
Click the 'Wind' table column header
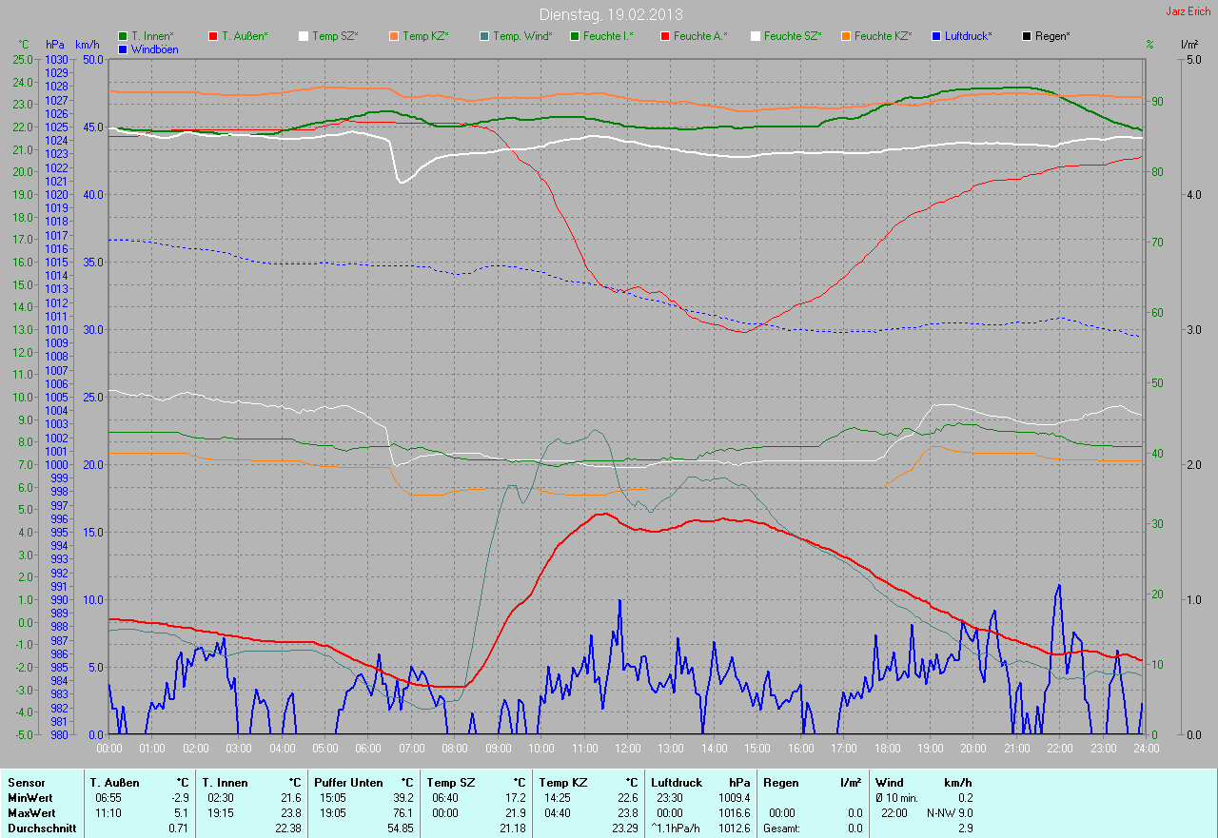point(890,782)
